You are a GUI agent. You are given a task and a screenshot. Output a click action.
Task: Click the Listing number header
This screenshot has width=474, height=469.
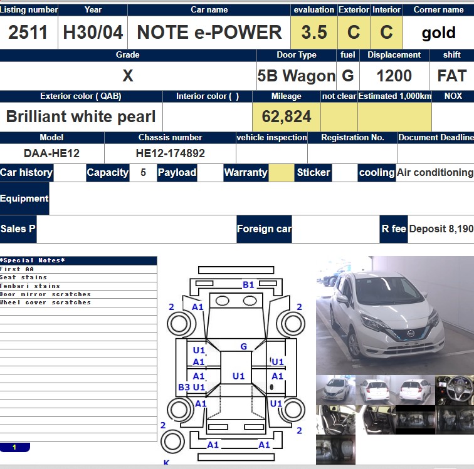click(29, 10)
